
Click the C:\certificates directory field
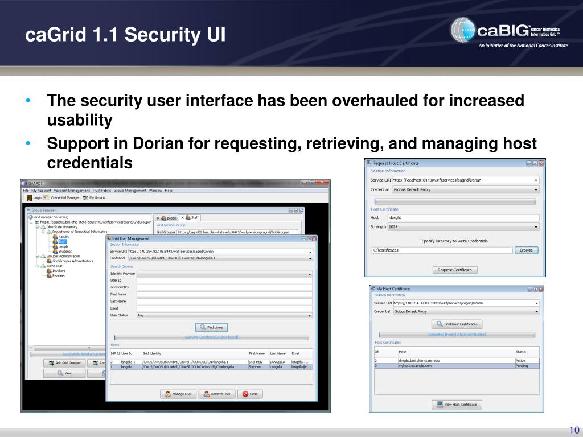tap(442, 250)
